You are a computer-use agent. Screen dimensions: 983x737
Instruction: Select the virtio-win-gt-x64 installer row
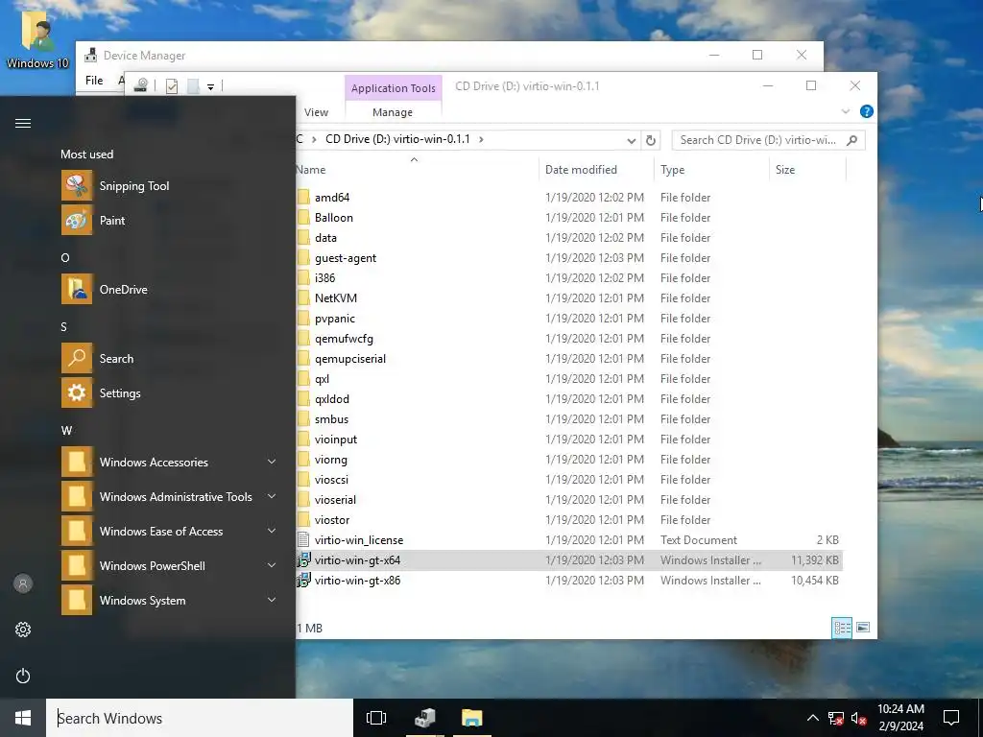click(x=569, y=560)
